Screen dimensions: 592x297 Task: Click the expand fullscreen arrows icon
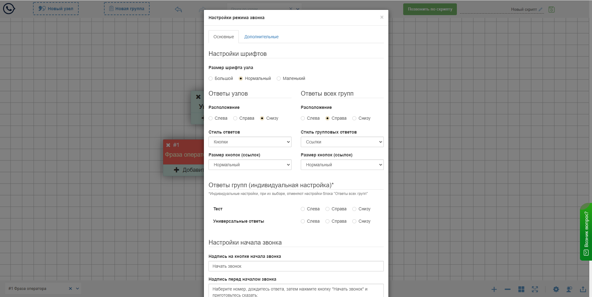[535, 289]
